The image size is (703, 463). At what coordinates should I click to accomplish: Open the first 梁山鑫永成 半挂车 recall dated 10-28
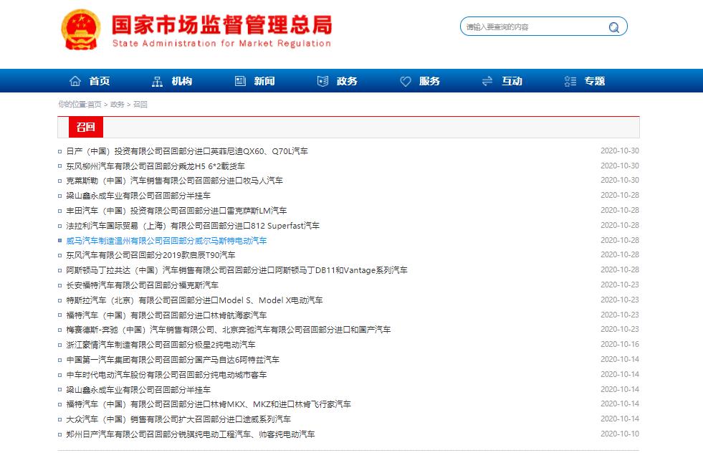point(138,196)
